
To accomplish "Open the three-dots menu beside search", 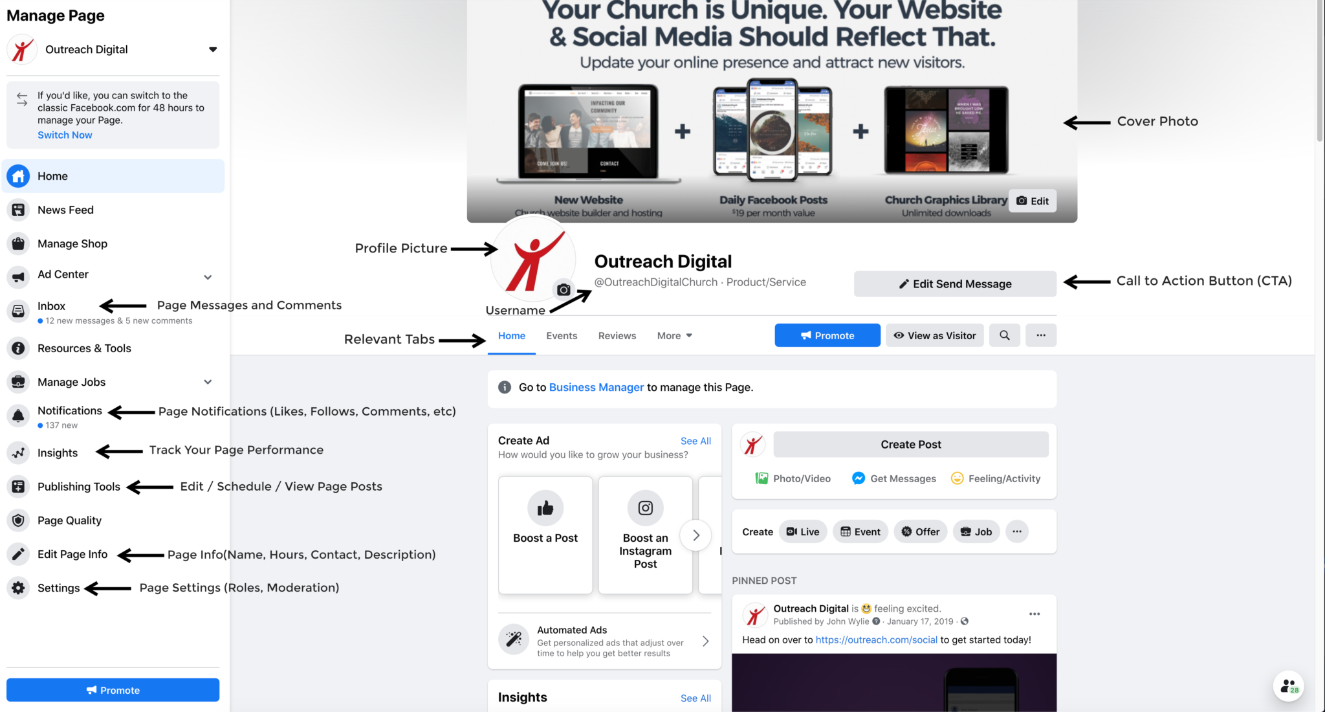I will [1040, 335].
